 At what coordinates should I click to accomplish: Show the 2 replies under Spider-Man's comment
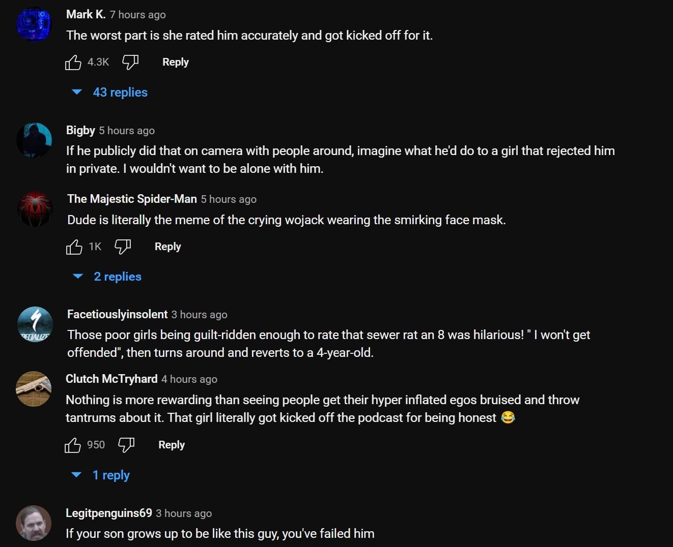coord(118,276)
